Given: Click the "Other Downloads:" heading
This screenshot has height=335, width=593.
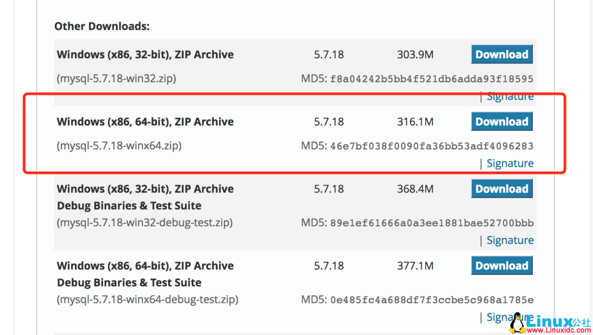Looking at the screenshot, I should pyautogui.click(x=102, y=26).
